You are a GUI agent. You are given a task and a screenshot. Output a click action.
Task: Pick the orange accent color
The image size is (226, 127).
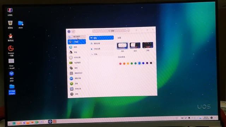click(x=124, y=64)
